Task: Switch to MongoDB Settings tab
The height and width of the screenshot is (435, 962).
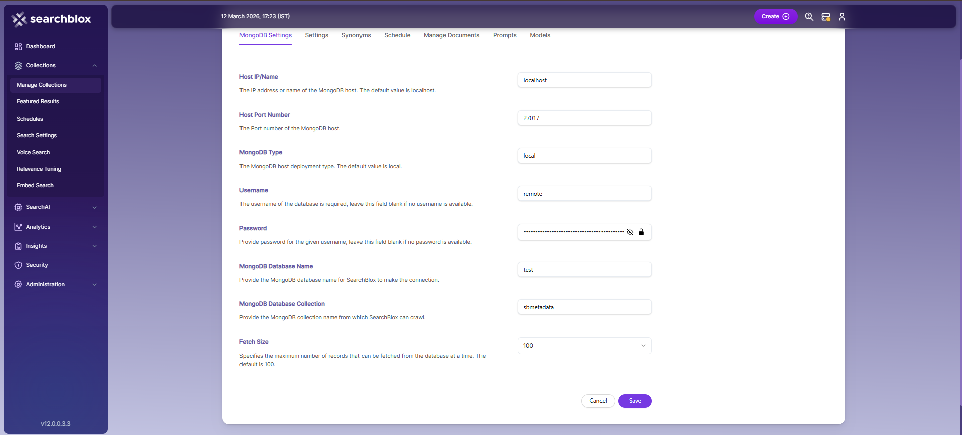Action: (265, 35)
